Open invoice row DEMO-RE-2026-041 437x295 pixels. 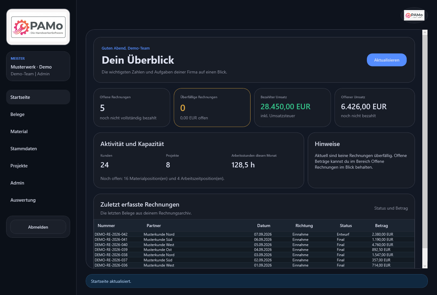tap(254, 240)
